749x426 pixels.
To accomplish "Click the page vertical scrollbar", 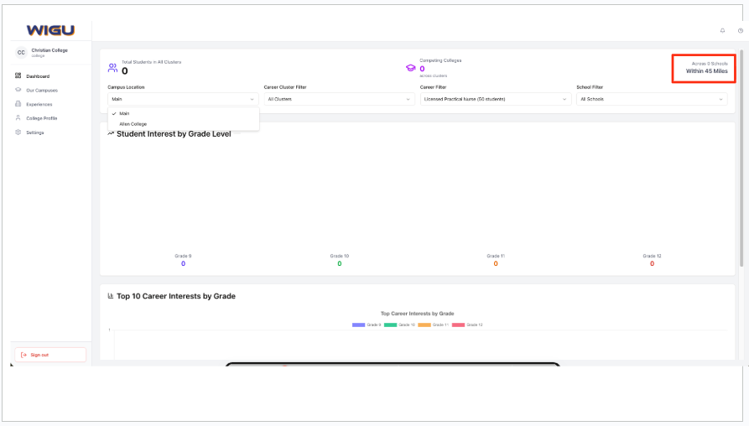I will [x=741, y=159].
